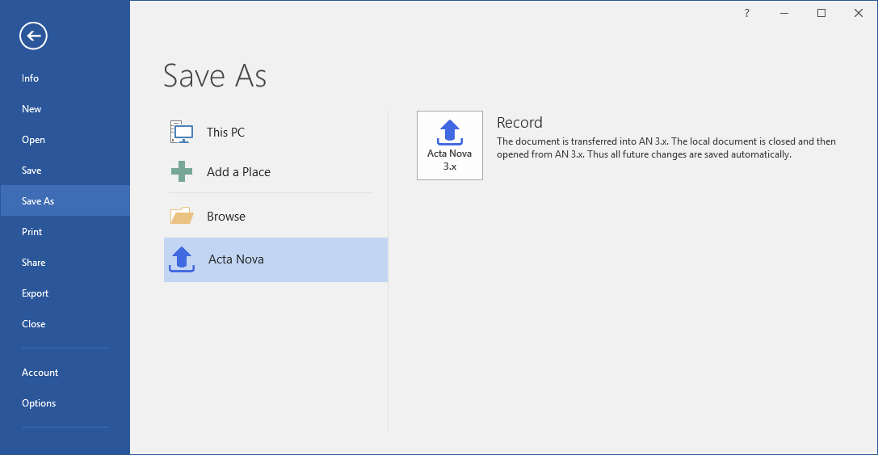Image resolution: width=878 pixels, height=455 pixels.
Task: Minimize the window
Action: [784, 14]
